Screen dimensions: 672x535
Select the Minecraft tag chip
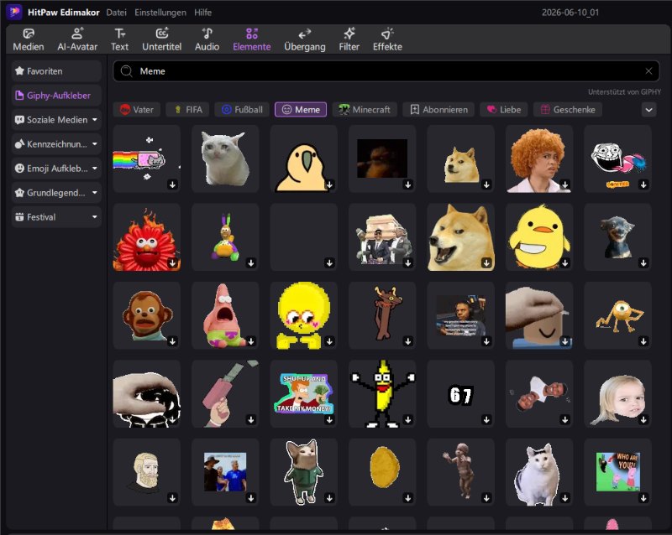click(x=365, y=110)
